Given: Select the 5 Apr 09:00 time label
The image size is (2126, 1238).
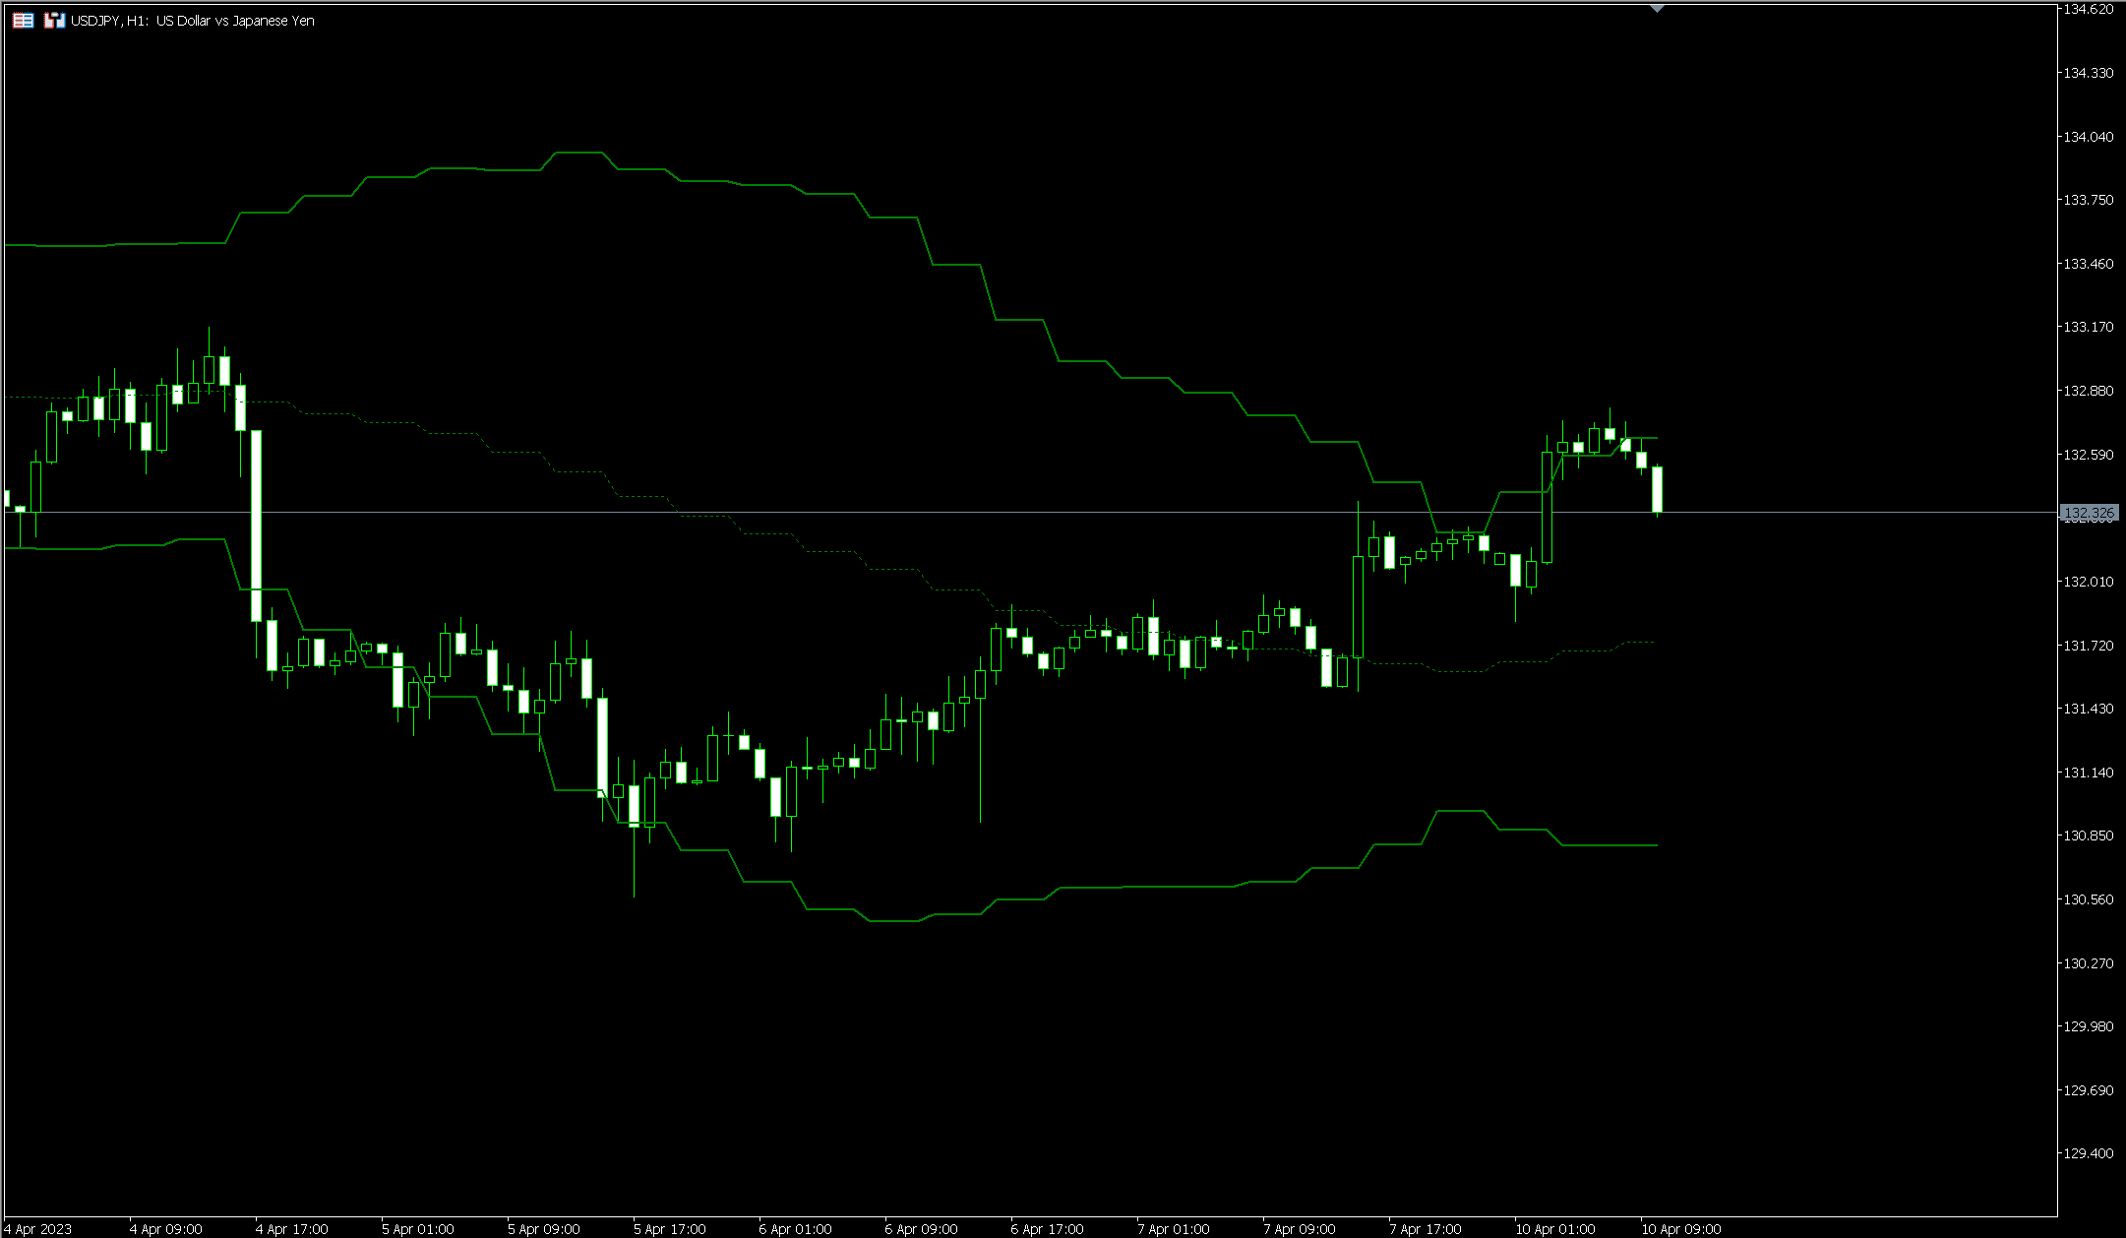Looking at the screenshot, I should [543, 1229].
